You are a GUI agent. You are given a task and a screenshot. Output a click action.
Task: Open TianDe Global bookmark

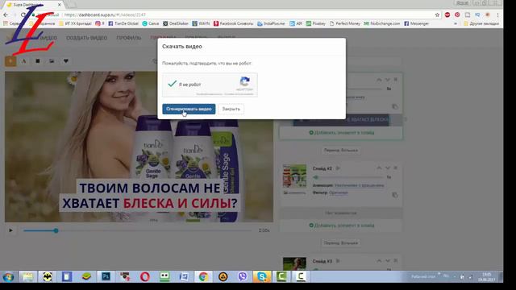(x=123, y=23)
